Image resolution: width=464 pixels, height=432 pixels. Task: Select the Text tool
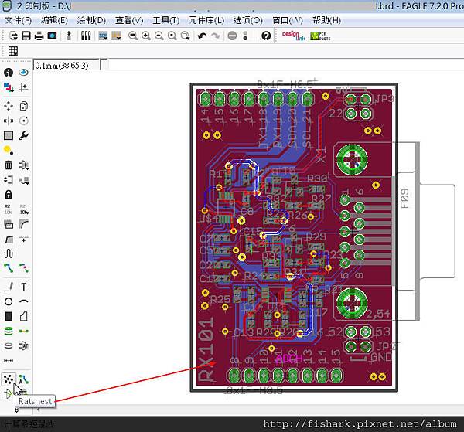24,286
